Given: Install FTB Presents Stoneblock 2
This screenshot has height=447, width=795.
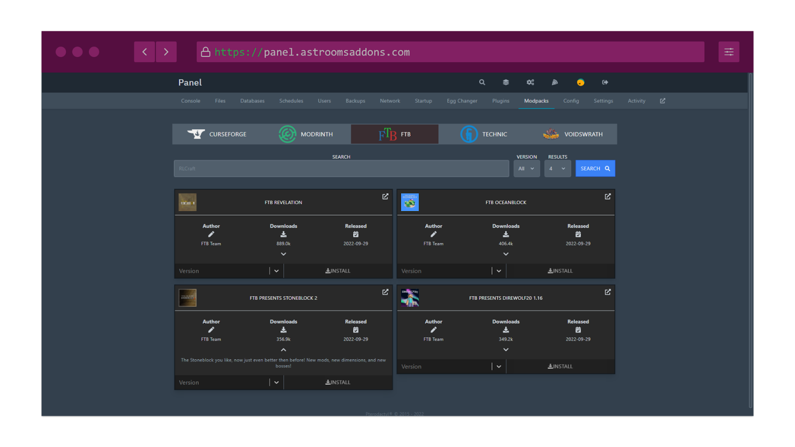Looking at the screenshot, I should pyautogui.click(x=338, y=382).
